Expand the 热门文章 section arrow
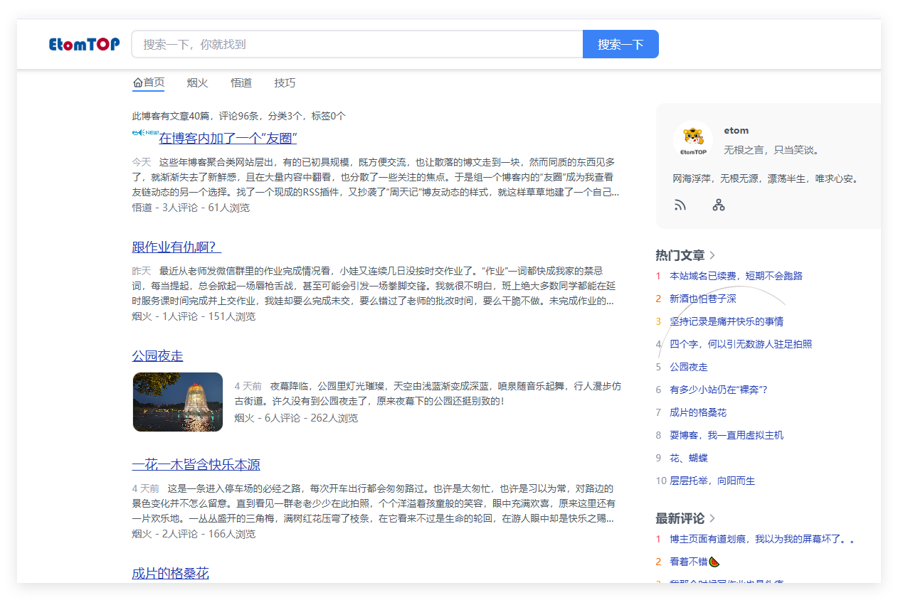 (x=713, y=255)
